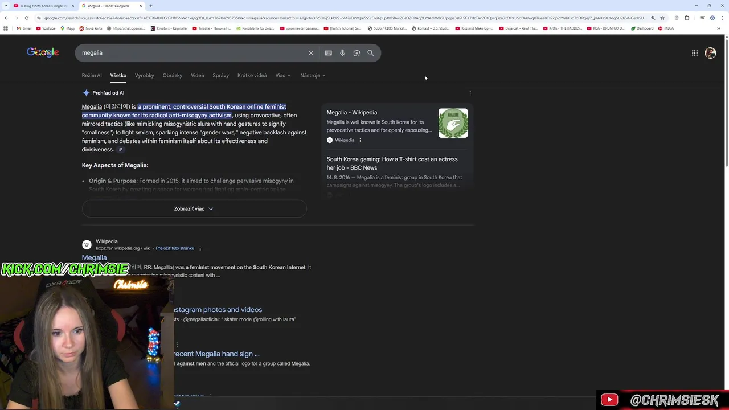
Task: Bookmark this page with the star icon
Action: (x=662, y=18)
